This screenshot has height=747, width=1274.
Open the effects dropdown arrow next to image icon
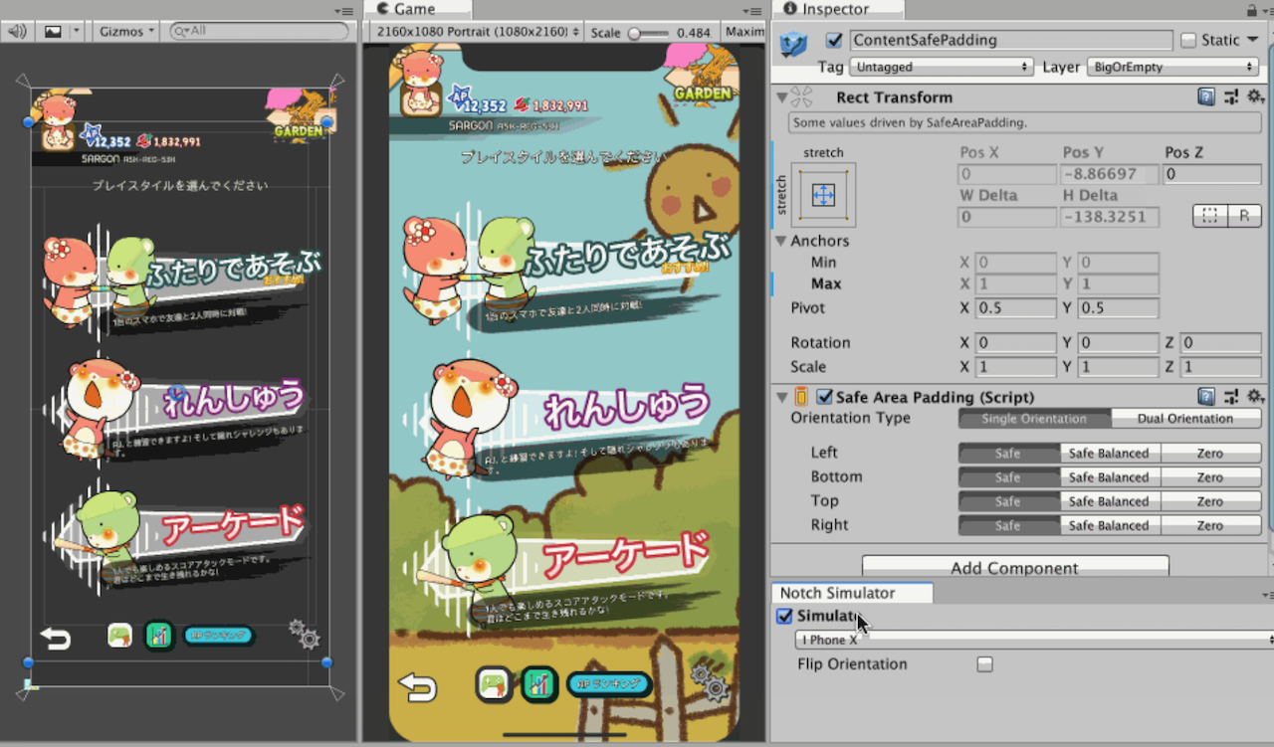click(x=76, y=31)
